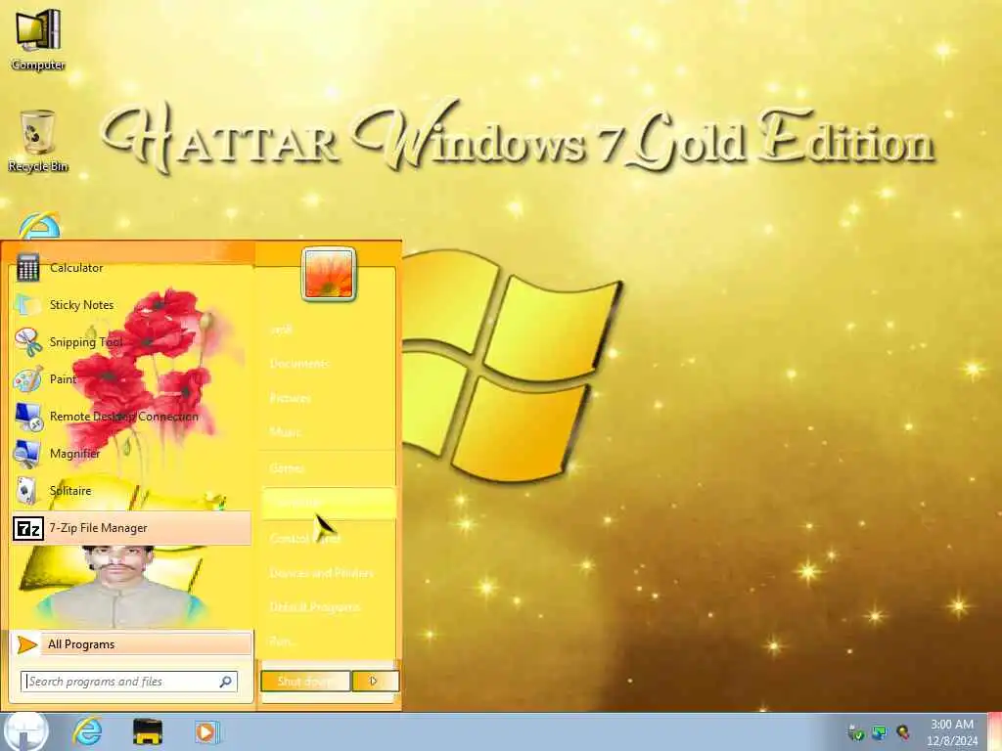1002x751 pixels.
Task: Click the Magnifier icon in Start menu
Action: click(27, 454)
